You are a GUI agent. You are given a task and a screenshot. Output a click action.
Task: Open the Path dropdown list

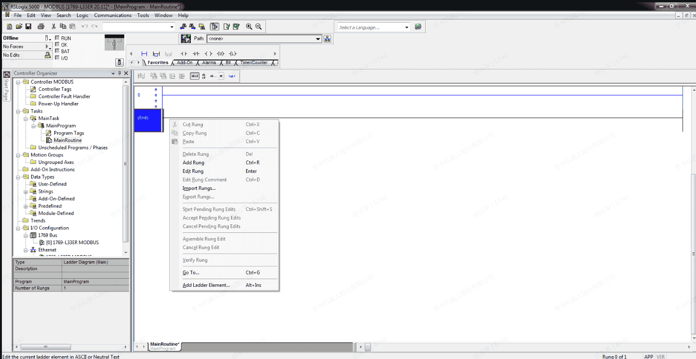pyautogui.click(x=318, y=39)
